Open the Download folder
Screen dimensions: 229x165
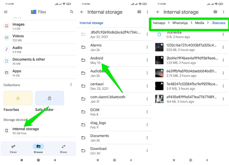[x=114, y=151]
